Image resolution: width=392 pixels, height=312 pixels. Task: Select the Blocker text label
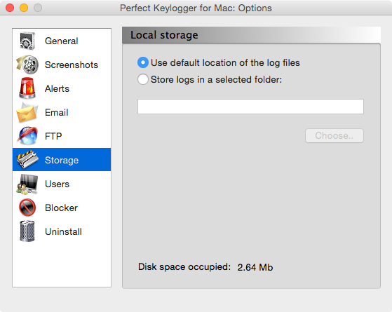61,208
